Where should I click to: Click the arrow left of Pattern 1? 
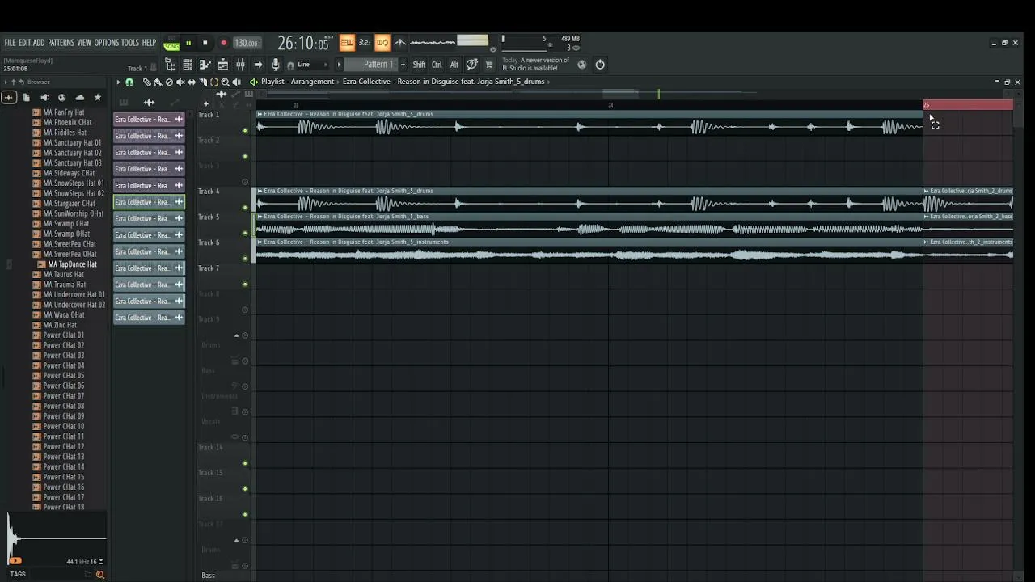coord(340,65)
